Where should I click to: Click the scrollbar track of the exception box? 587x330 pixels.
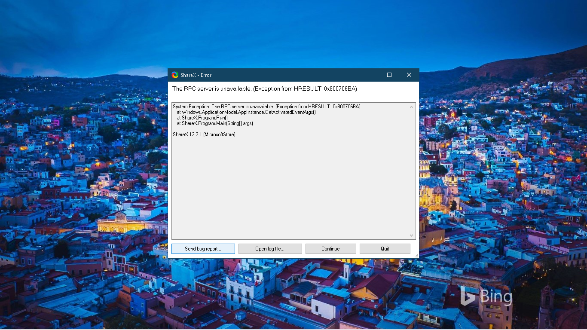411,172
